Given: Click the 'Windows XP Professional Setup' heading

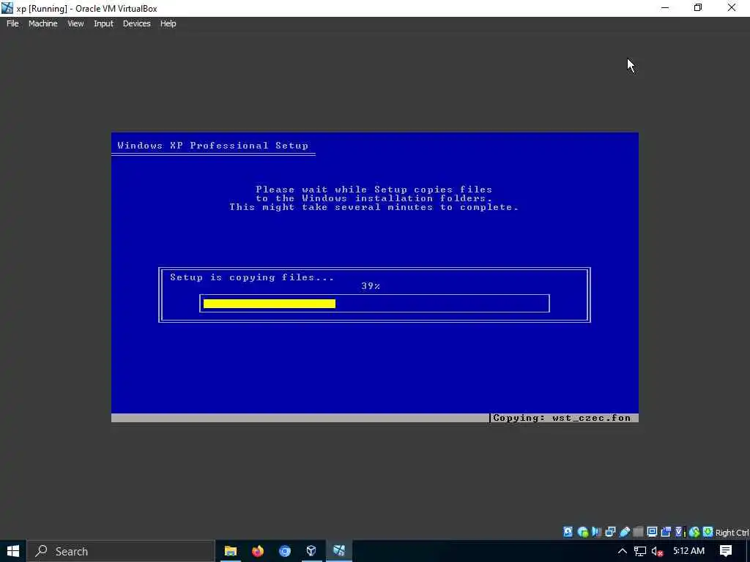Looking at the screenshot, I should (213, 146).
